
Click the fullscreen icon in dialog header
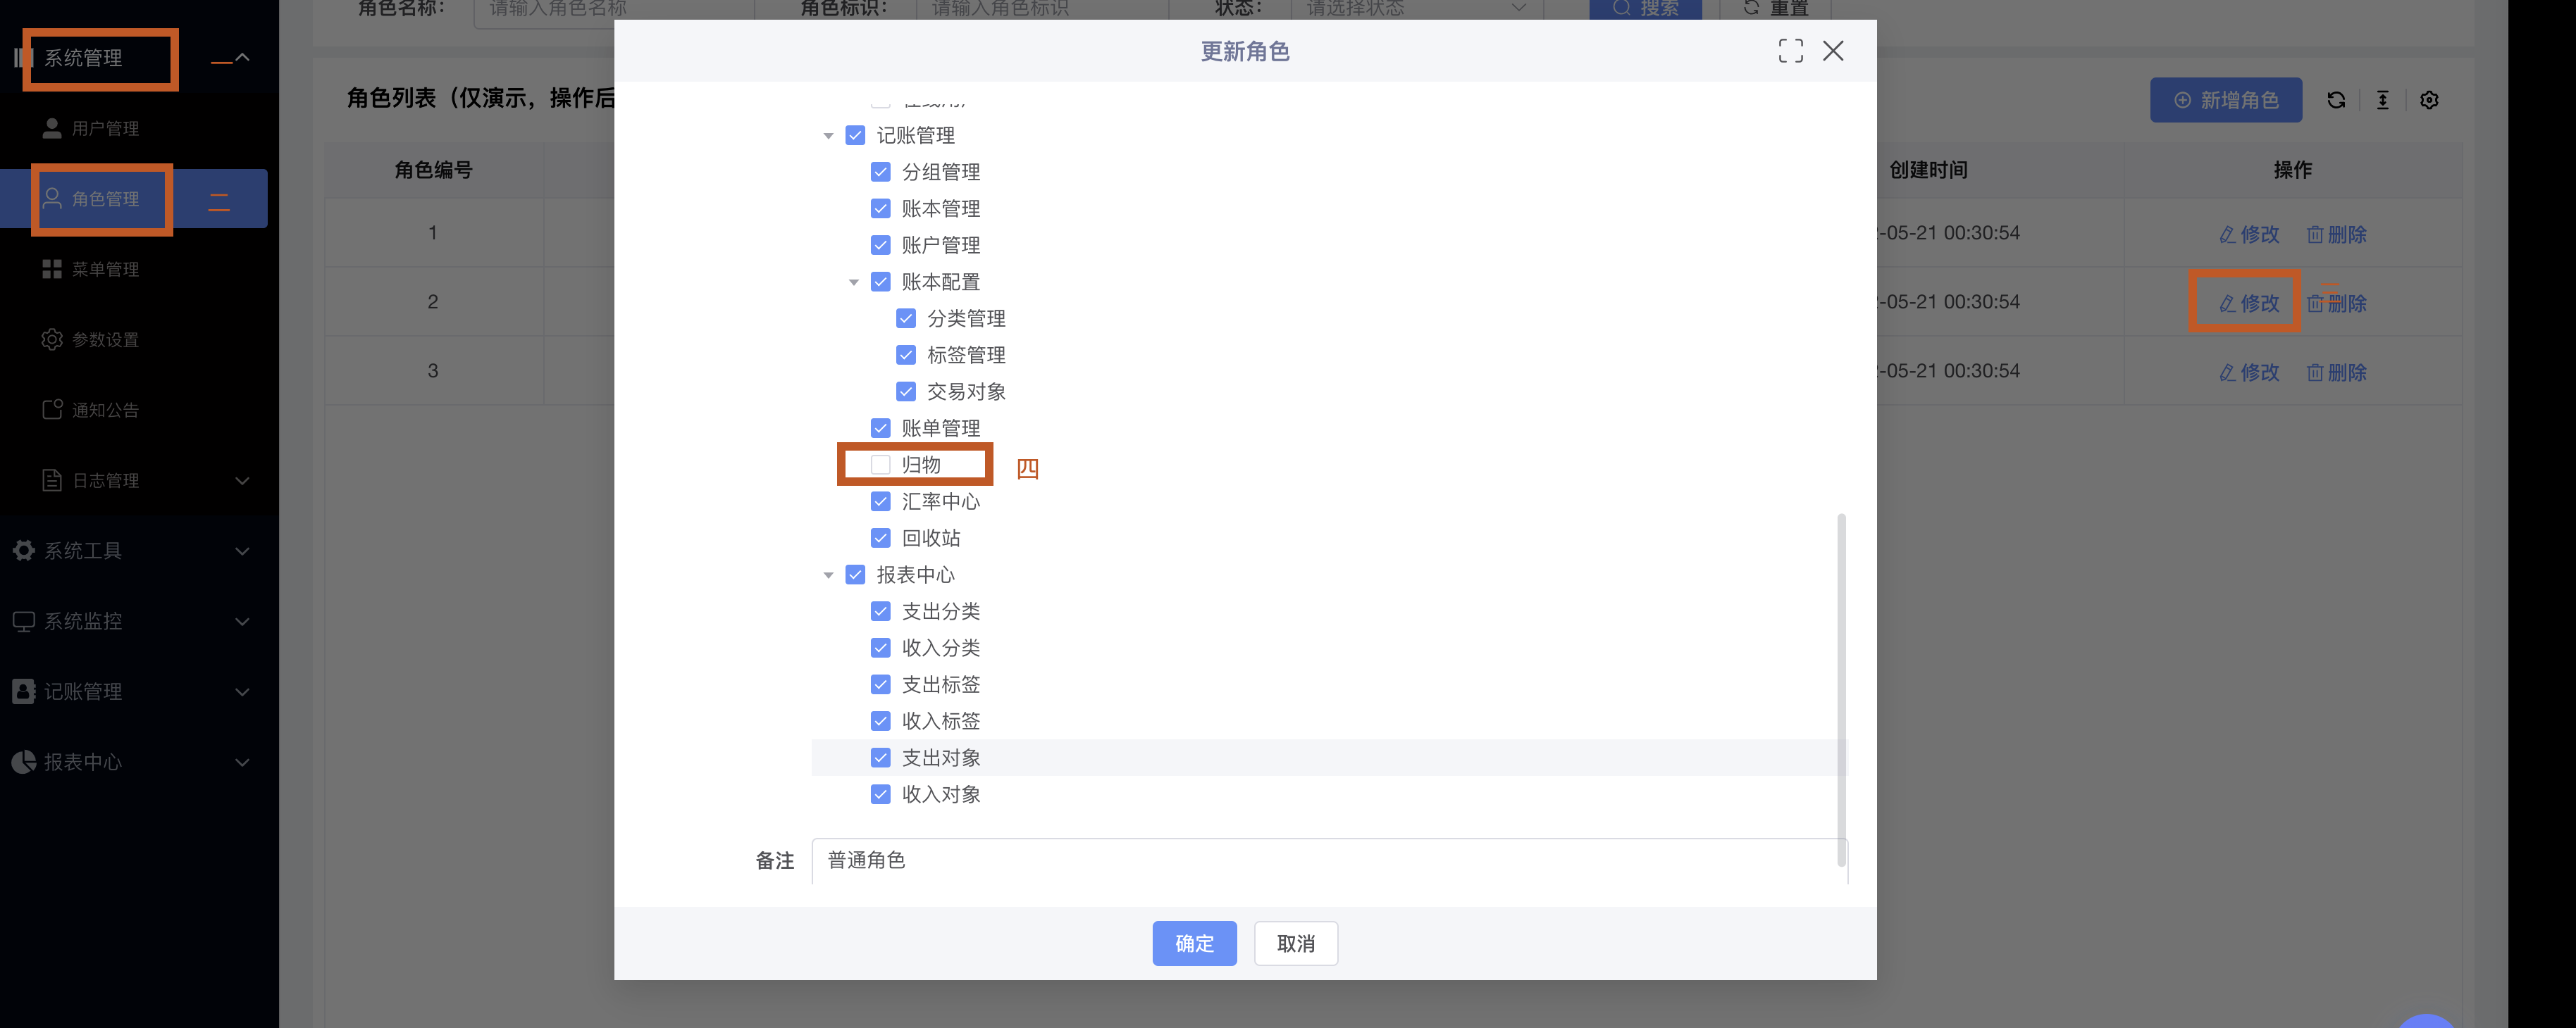pyautogui.click(x=1790, y=51)
